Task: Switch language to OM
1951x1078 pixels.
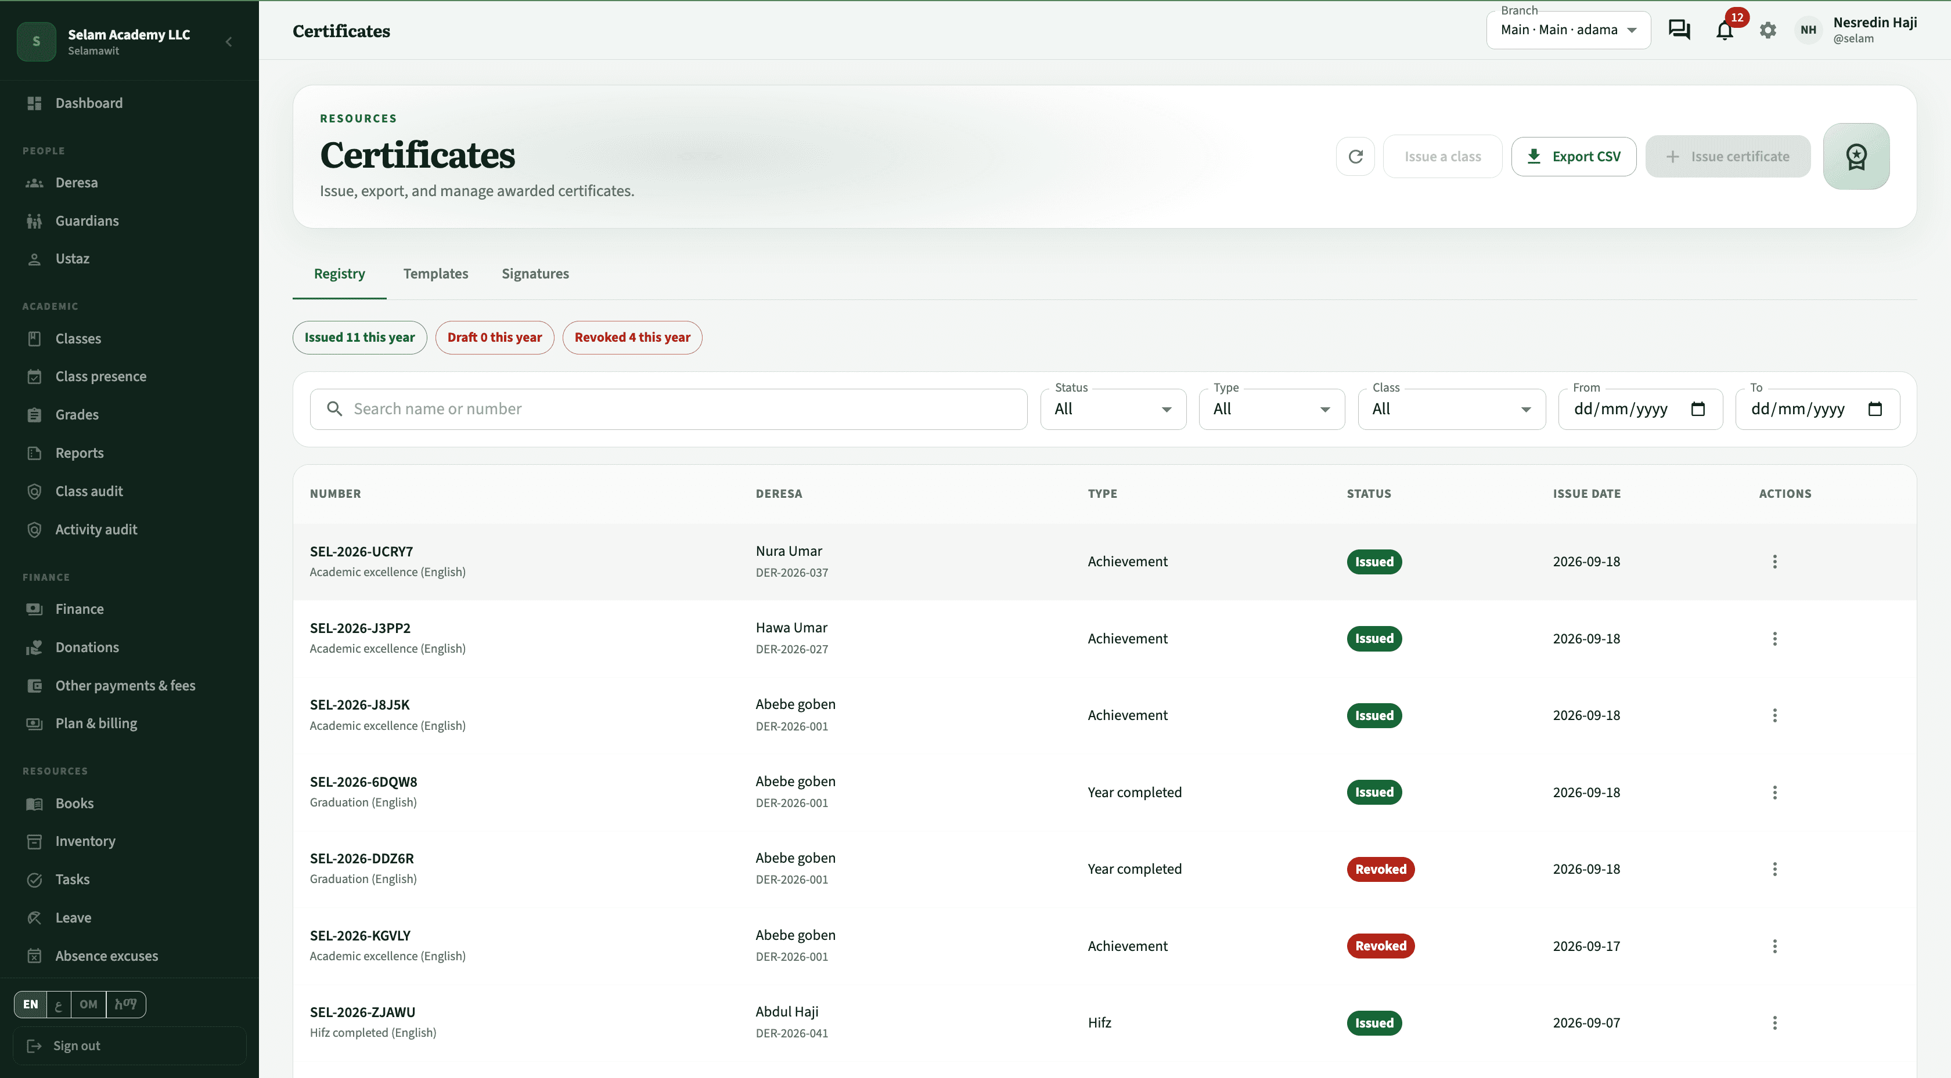Action: [x=89, y=1004]
